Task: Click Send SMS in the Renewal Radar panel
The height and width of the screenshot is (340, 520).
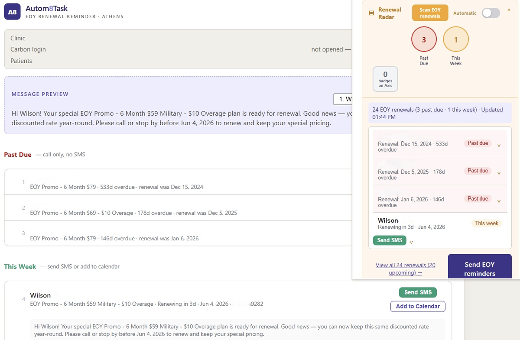Action: pos(390,240)
